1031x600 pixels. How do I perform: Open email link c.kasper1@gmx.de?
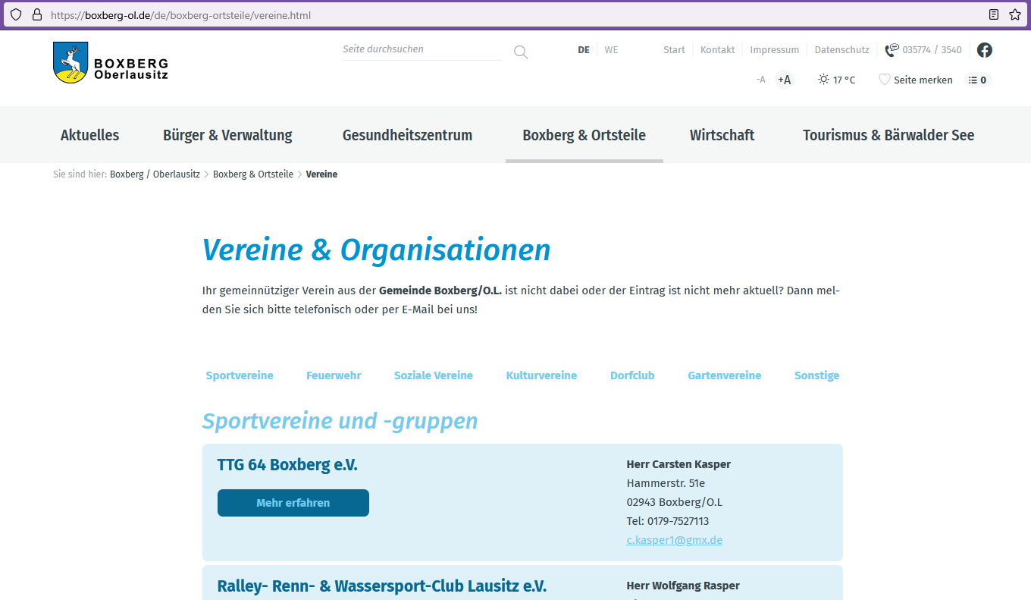tap(674, 540)
